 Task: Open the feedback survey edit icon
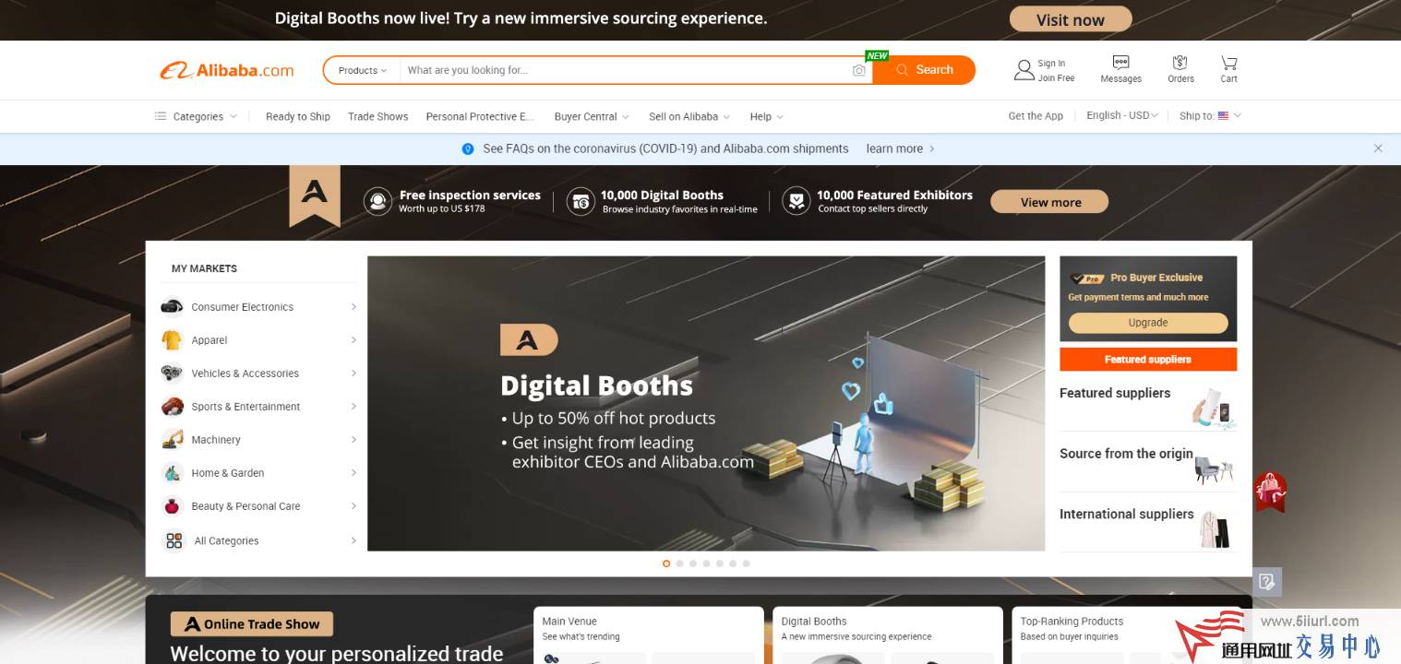click(1267, 582)
